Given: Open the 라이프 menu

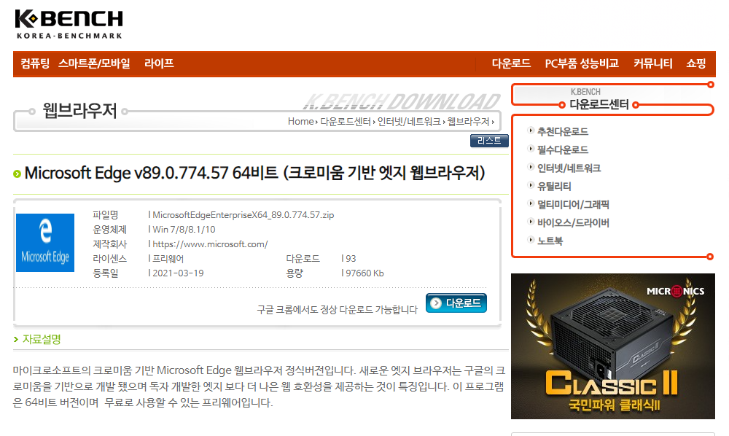Looking at the screenshot, I should pyautogui.click(x=159, y=63).
